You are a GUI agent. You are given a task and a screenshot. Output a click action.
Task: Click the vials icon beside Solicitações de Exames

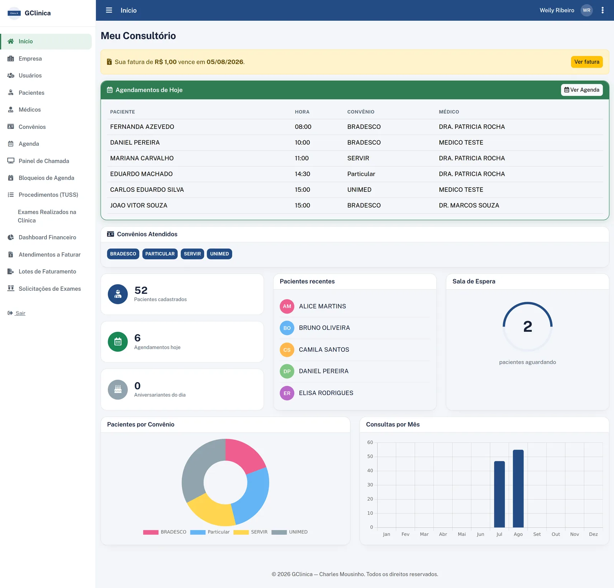pyautogui.click(x=11, y=288)
